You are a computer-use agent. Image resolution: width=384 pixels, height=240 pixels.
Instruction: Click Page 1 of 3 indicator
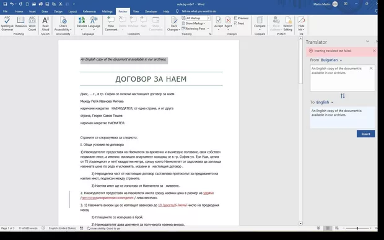pos(8,228)
